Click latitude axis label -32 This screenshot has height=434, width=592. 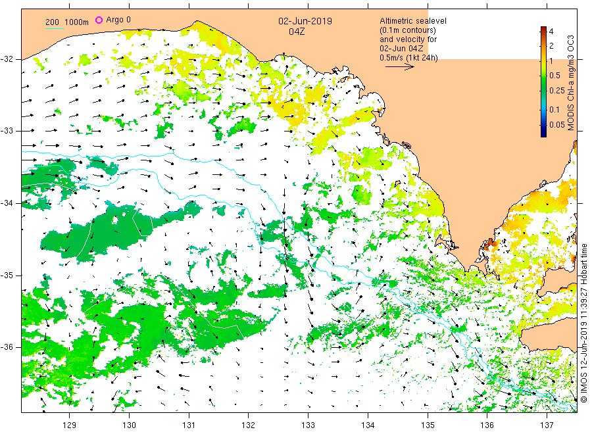(7, 59)
